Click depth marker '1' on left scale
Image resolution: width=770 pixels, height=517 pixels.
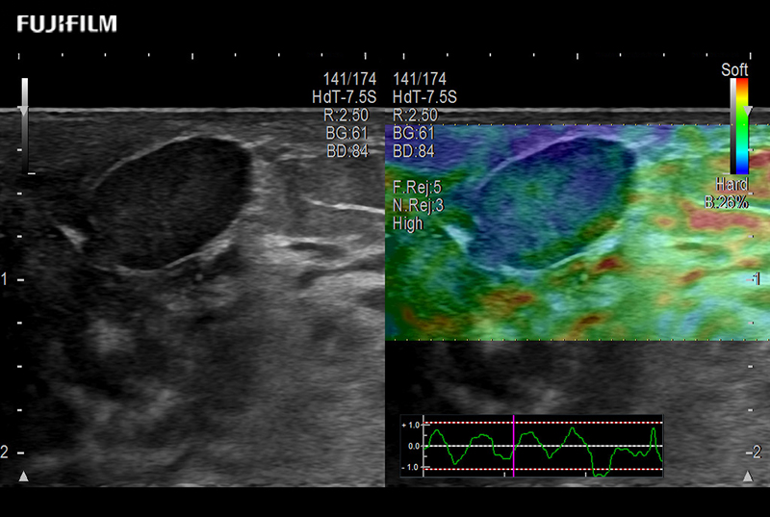5,279
